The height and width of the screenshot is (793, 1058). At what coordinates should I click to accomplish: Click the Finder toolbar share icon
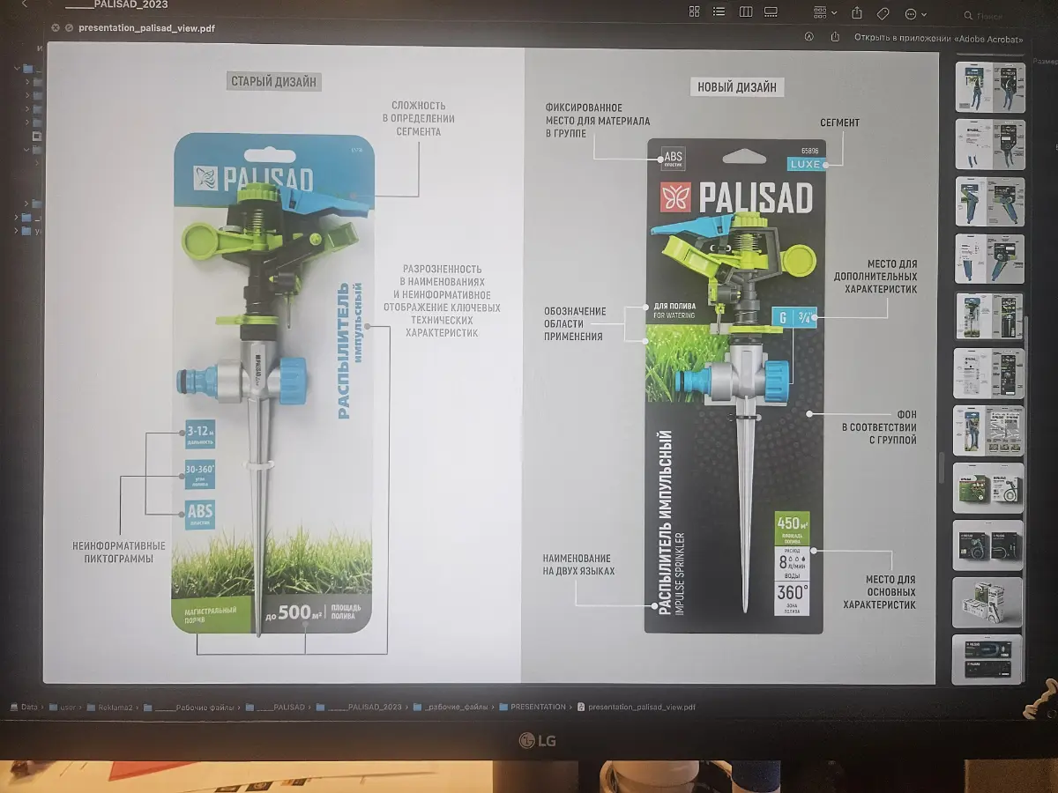pyautogui.click(x=857, y=13)
